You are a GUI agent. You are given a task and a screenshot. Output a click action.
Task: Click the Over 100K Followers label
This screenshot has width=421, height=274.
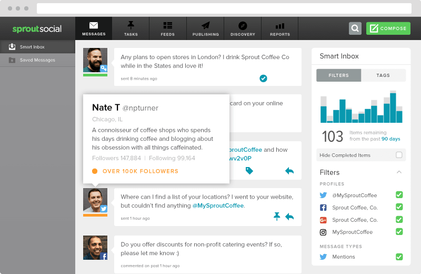(141, 171)
